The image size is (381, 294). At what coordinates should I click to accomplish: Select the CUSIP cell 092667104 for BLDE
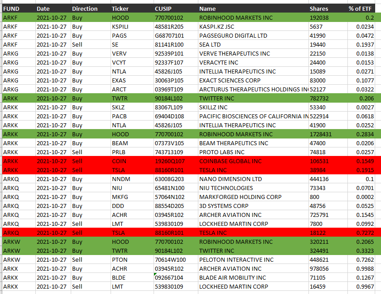169,277
